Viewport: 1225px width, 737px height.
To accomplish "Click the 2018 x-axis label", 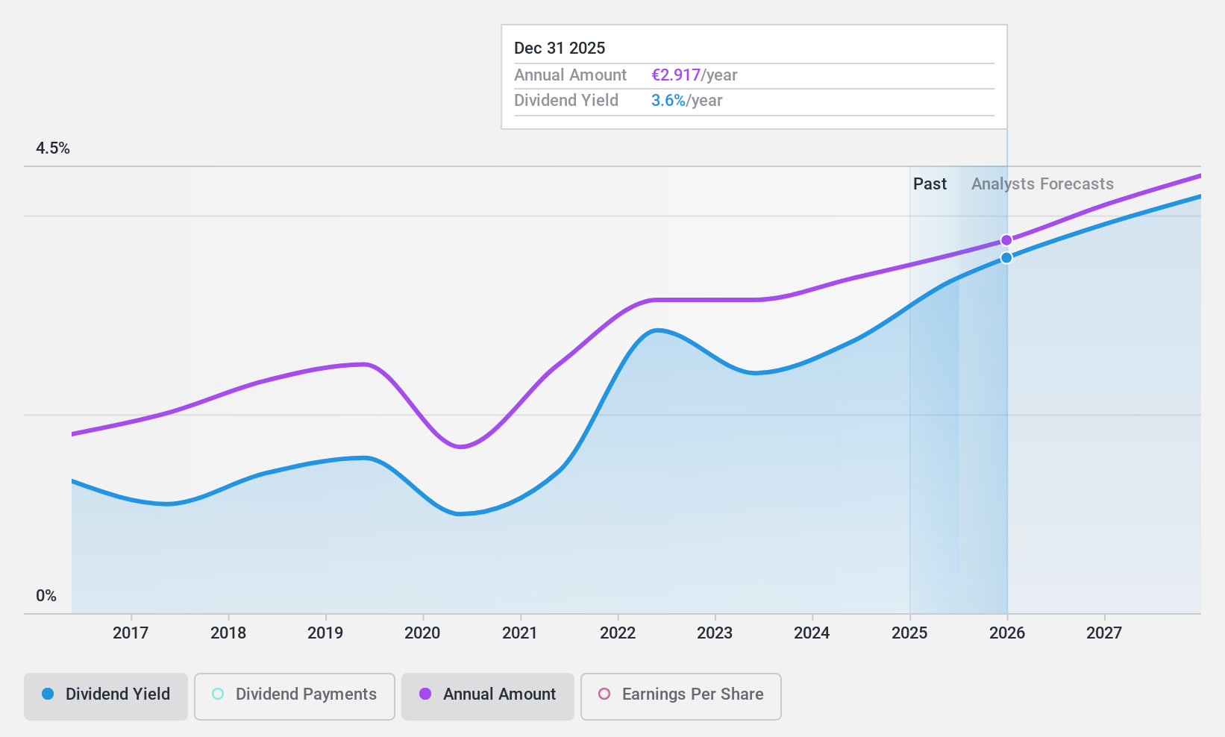I will (x=228, y=633).
